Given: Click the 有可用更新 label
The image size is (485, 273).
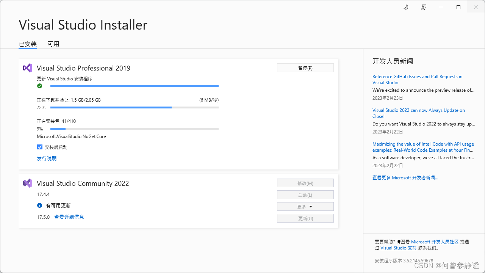Looking at the screenshot, I should 58,206.
